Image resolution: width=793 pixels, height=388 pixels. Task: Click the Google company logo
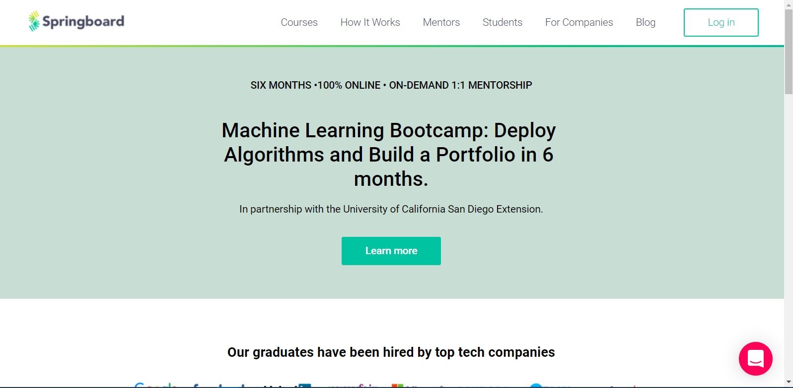(x=156, y=386)
